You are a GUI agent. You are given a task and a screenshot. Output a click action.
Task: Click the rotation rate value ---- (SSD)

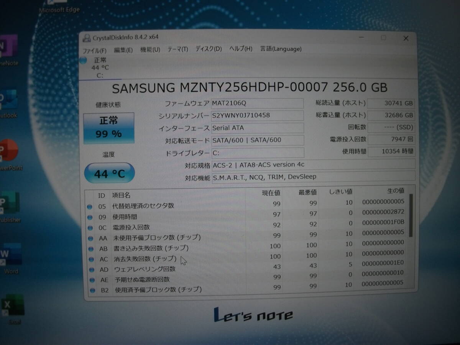tap(391, 127)
